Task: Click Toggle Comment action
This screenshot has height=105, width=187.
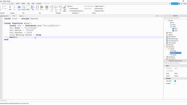Action: (99, 6)
